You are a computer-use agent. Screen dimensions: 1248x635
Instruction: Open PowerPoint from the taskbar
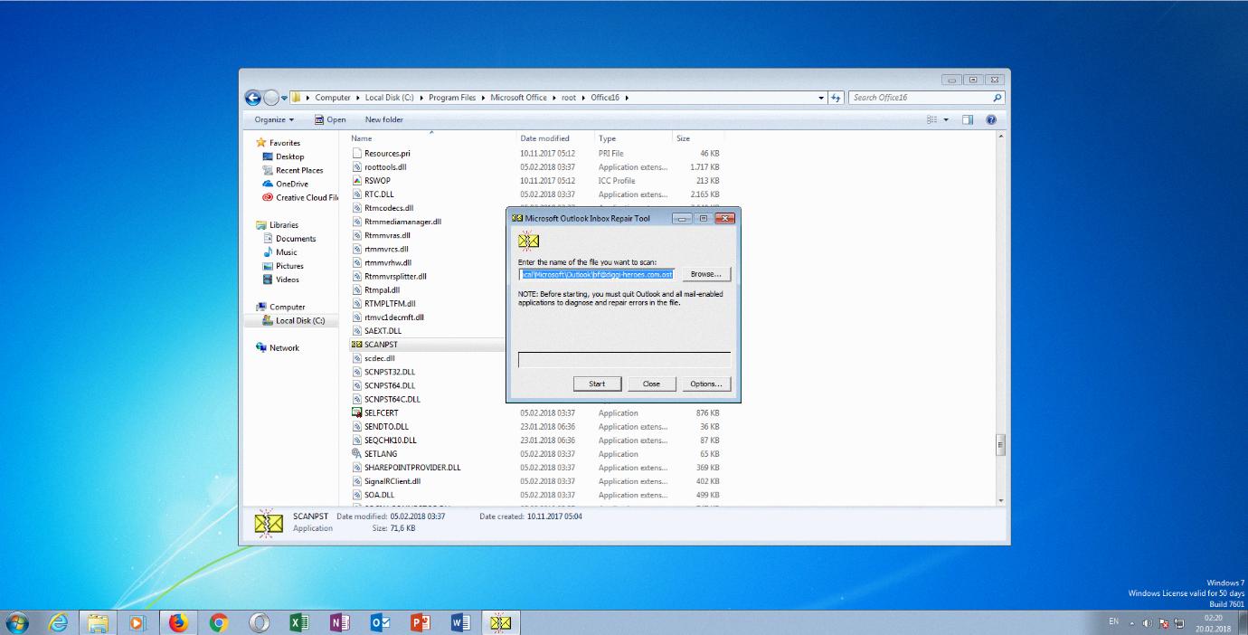tap(421, 622)
